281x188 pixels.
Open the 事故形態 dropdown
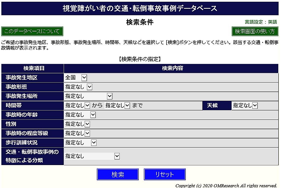click(x=78, y=87)
